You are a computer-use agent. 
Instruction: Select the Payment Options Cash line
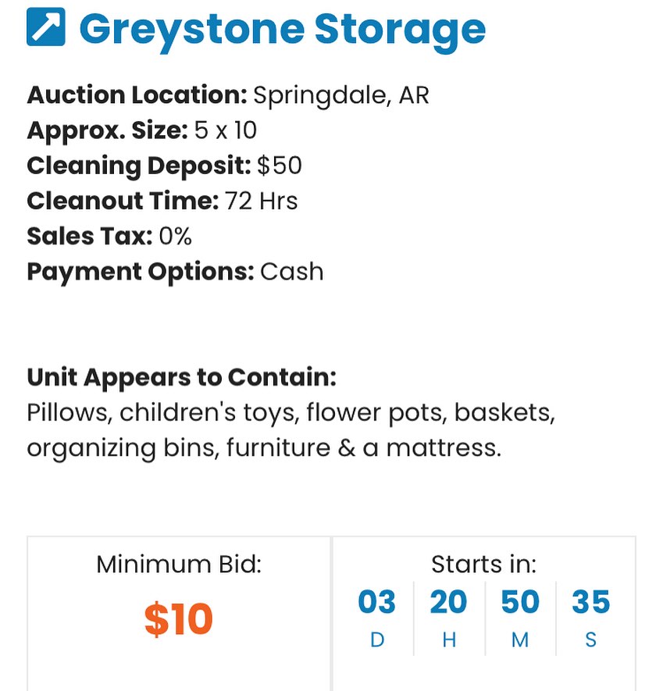click(x=175, y=271)
